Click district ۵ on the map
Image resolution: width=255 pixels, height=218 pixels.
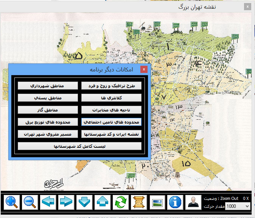(x=78, y=56)
